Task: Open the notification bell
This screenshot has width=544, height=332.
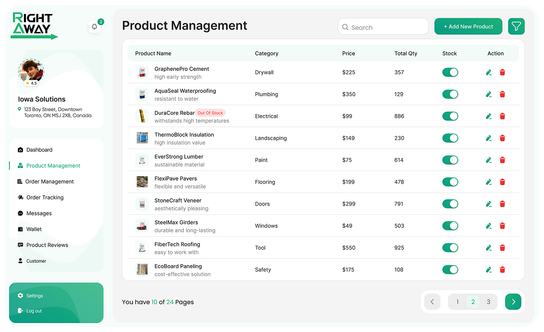Action: [95, 27]
